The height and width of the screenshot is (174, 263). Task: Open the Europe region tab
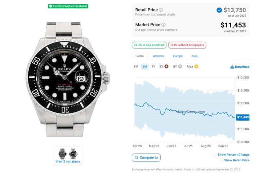pos(178,56)
